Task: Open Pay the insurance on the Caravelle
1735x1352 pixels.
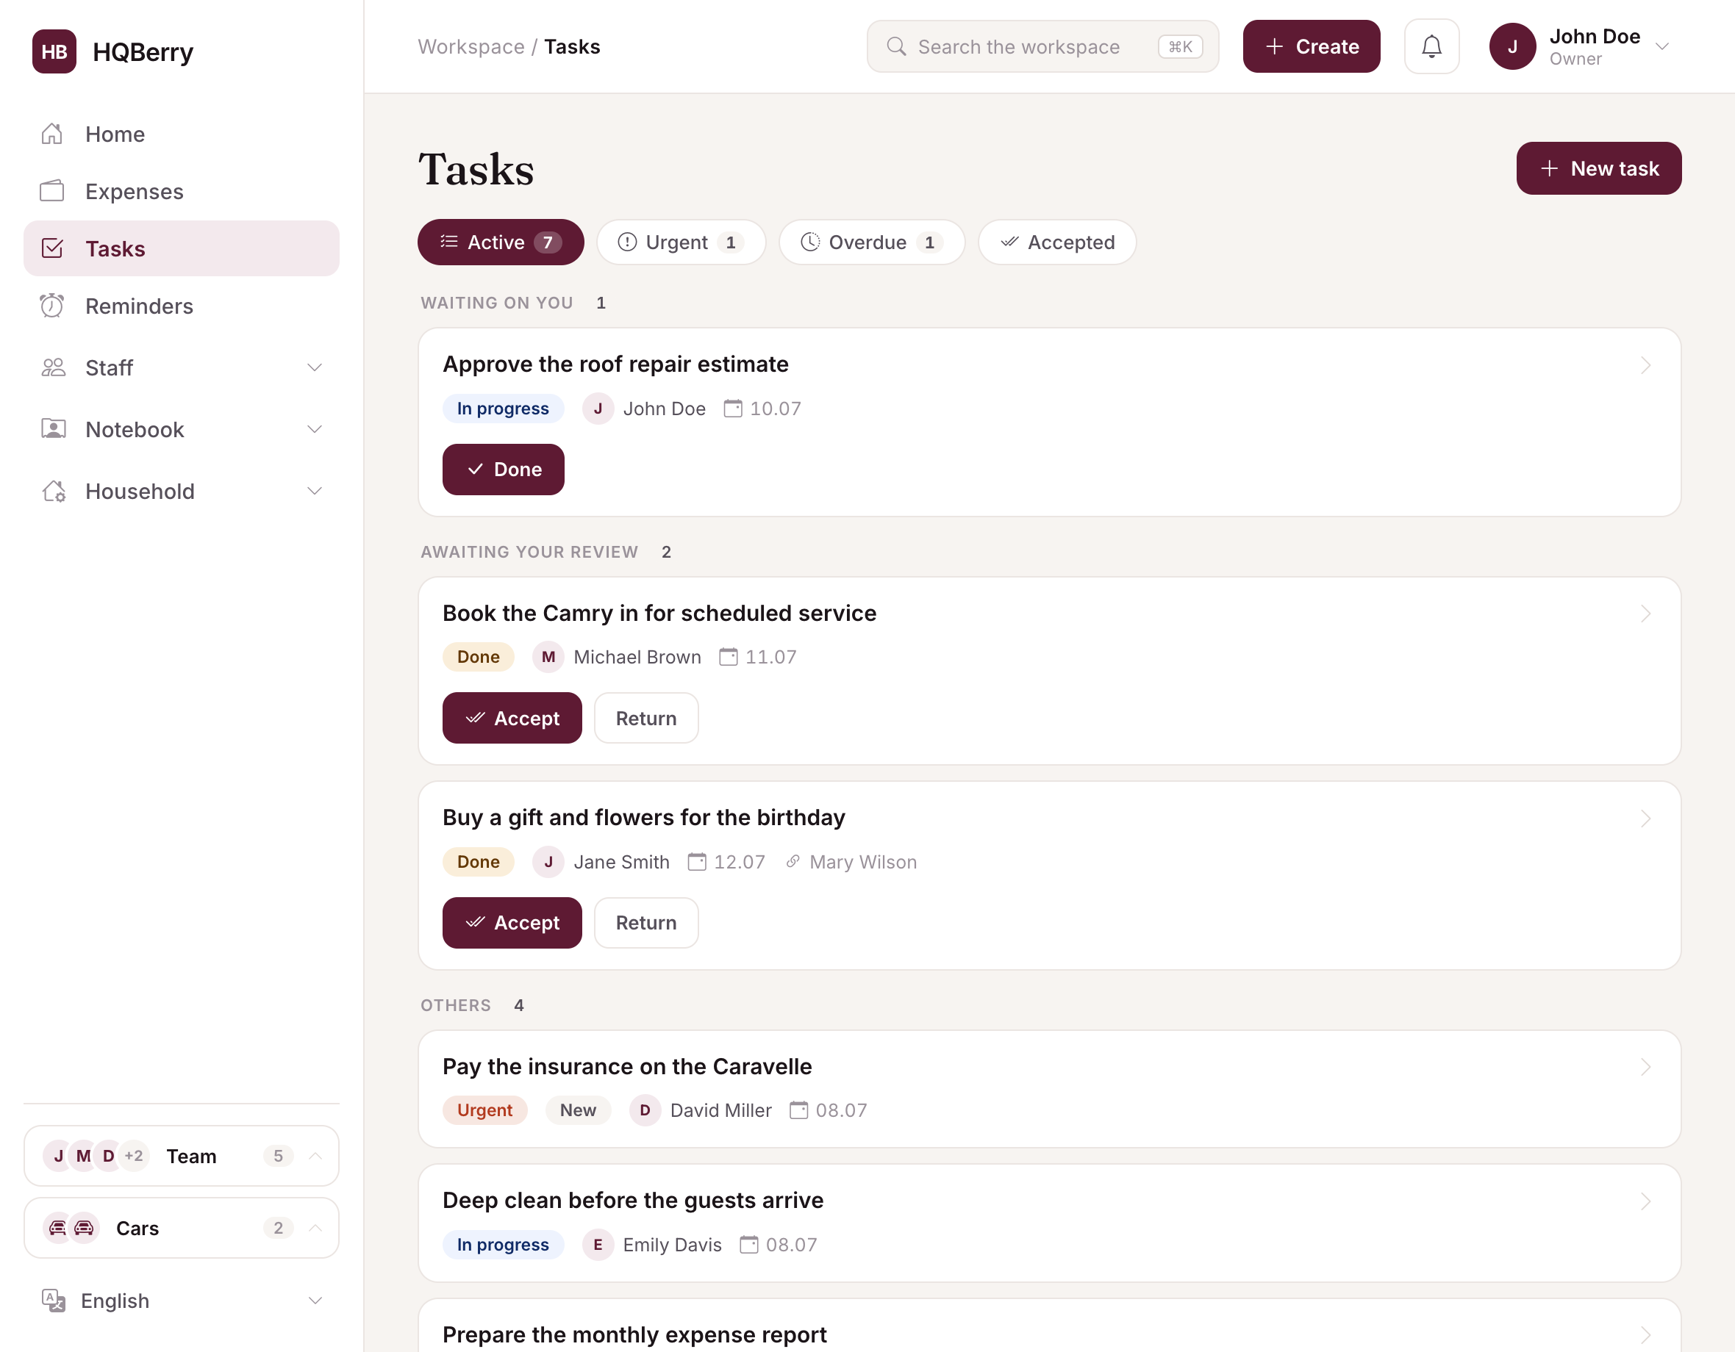Action: [627, 1067]
